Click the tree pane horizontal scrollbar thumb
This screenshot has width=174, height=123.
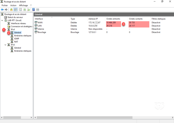coord(12,117)
